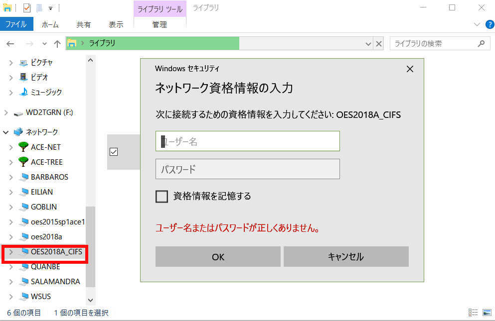Viewport: 495px width, 321px height.
Task: Toggle the item selection checkbox in file pane
Action: (x=114, y=152)
